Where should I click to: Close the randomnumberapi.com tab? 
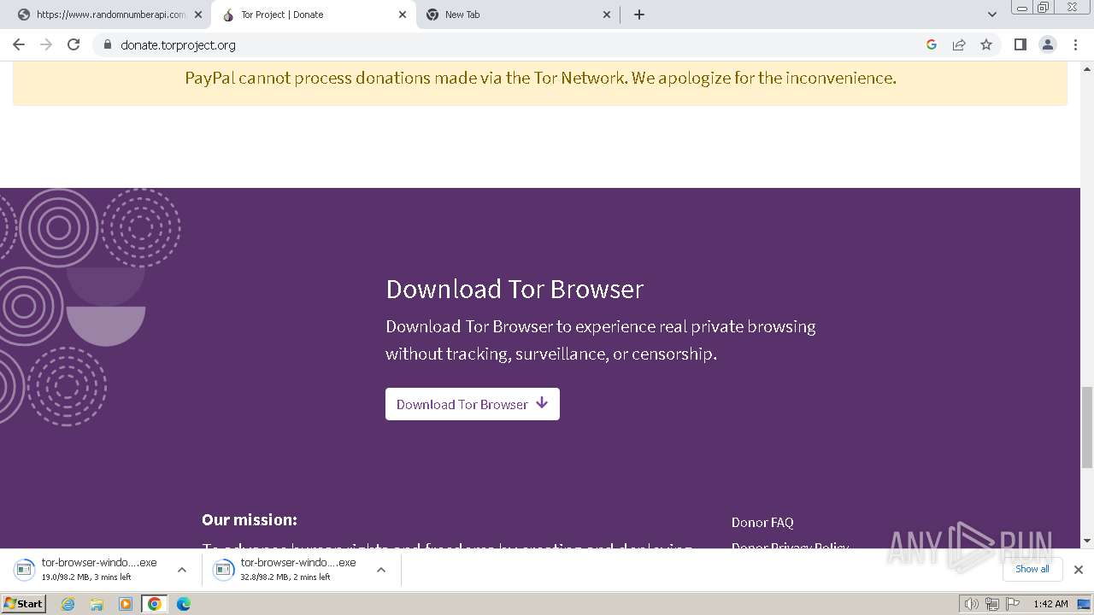pos(198,15)
